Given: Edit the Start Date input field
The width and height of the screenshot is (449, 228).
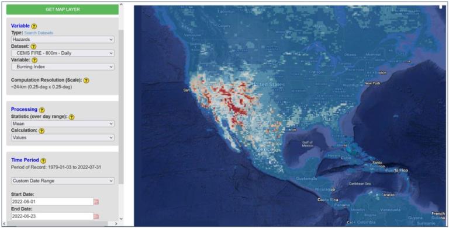Looking at the screenshot, I should point(53,202).
